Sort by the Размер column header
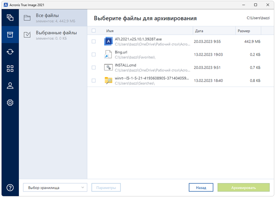The image size is (275, 198). pyautogui.click(x=244, y=31)
